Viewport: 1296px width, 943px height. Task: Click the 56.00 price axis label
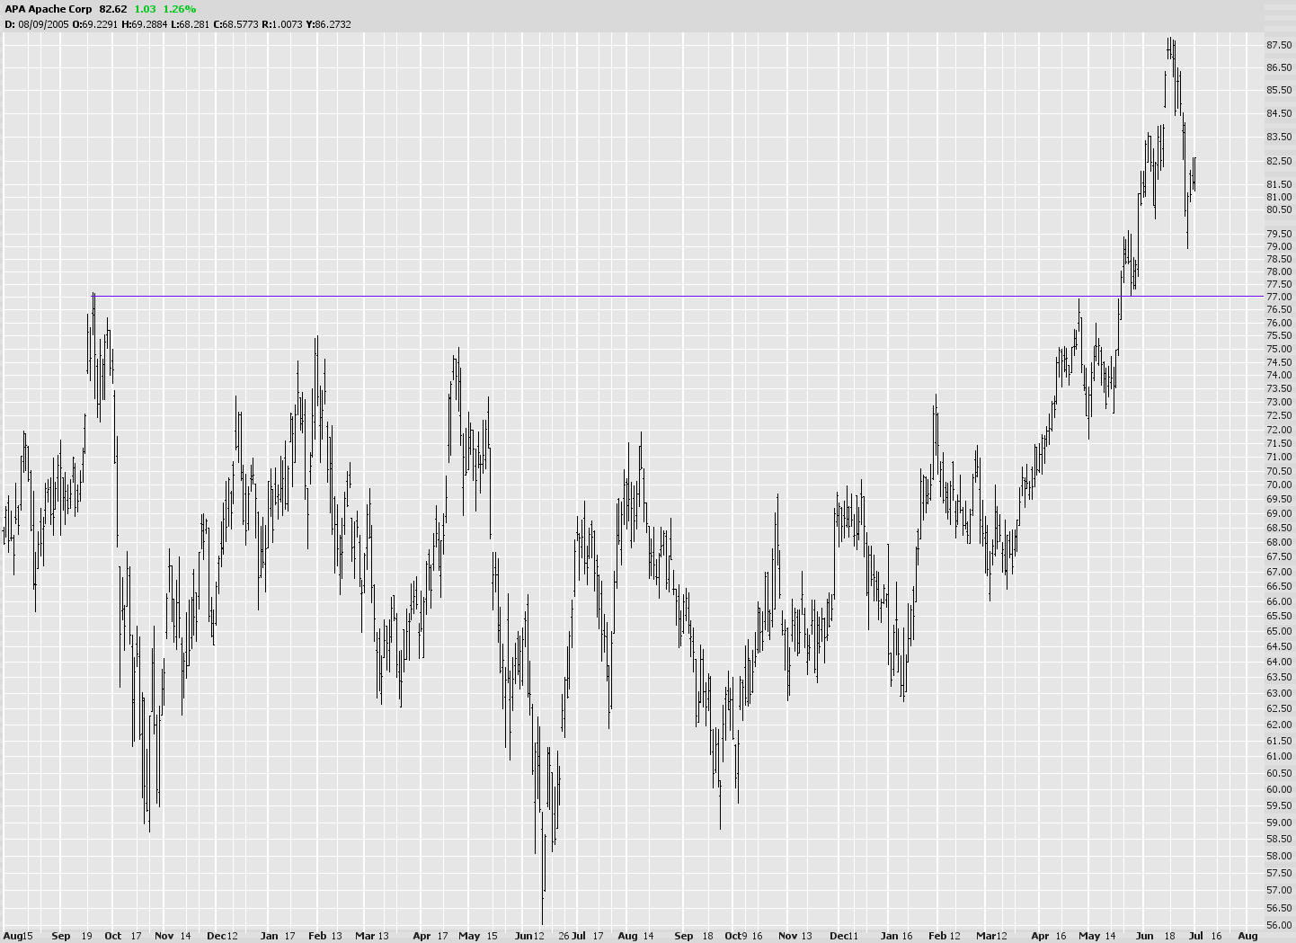(x=1279, y=925)
